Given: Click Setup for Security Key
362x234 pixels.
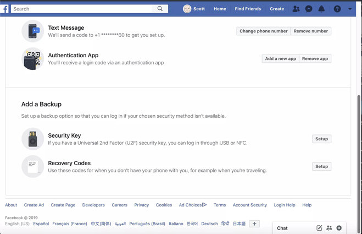Looking at the screenshot, I should tap(321, 139).
